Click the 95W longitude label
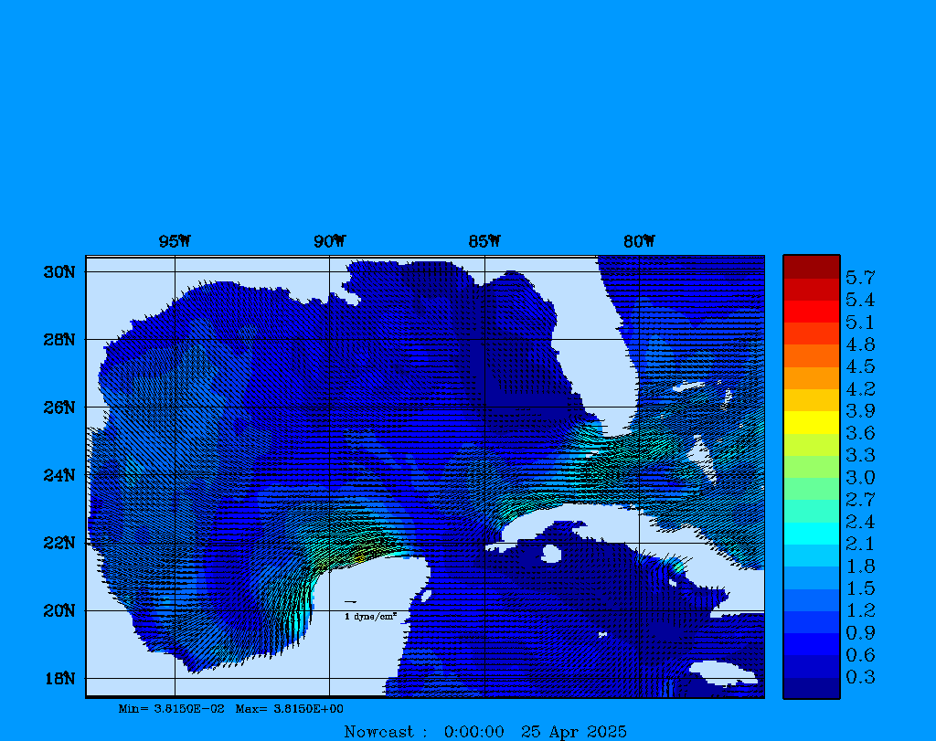 point(175,242)
